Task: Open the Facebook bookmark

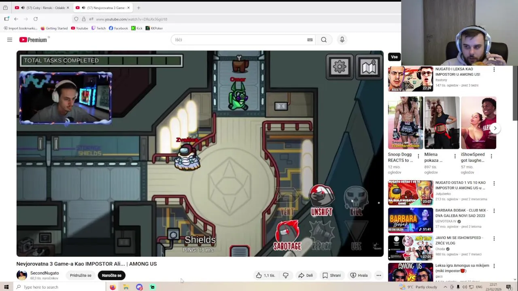Action: coord(118,28)
